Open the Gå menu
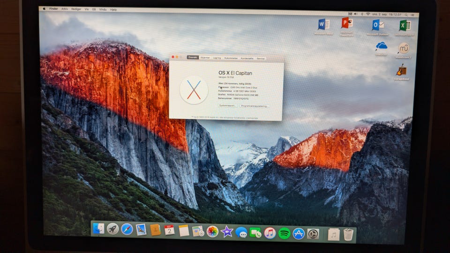The height and width of the screenshot is (253, 450). (94, 9)
